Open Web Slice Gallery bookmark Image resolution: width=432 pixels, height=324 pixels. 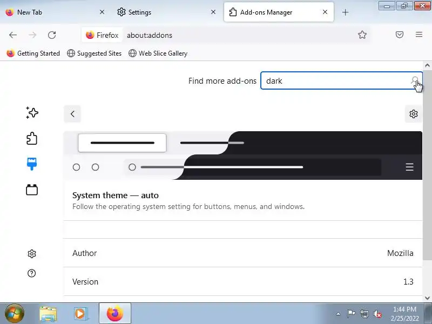coord(158,53)
